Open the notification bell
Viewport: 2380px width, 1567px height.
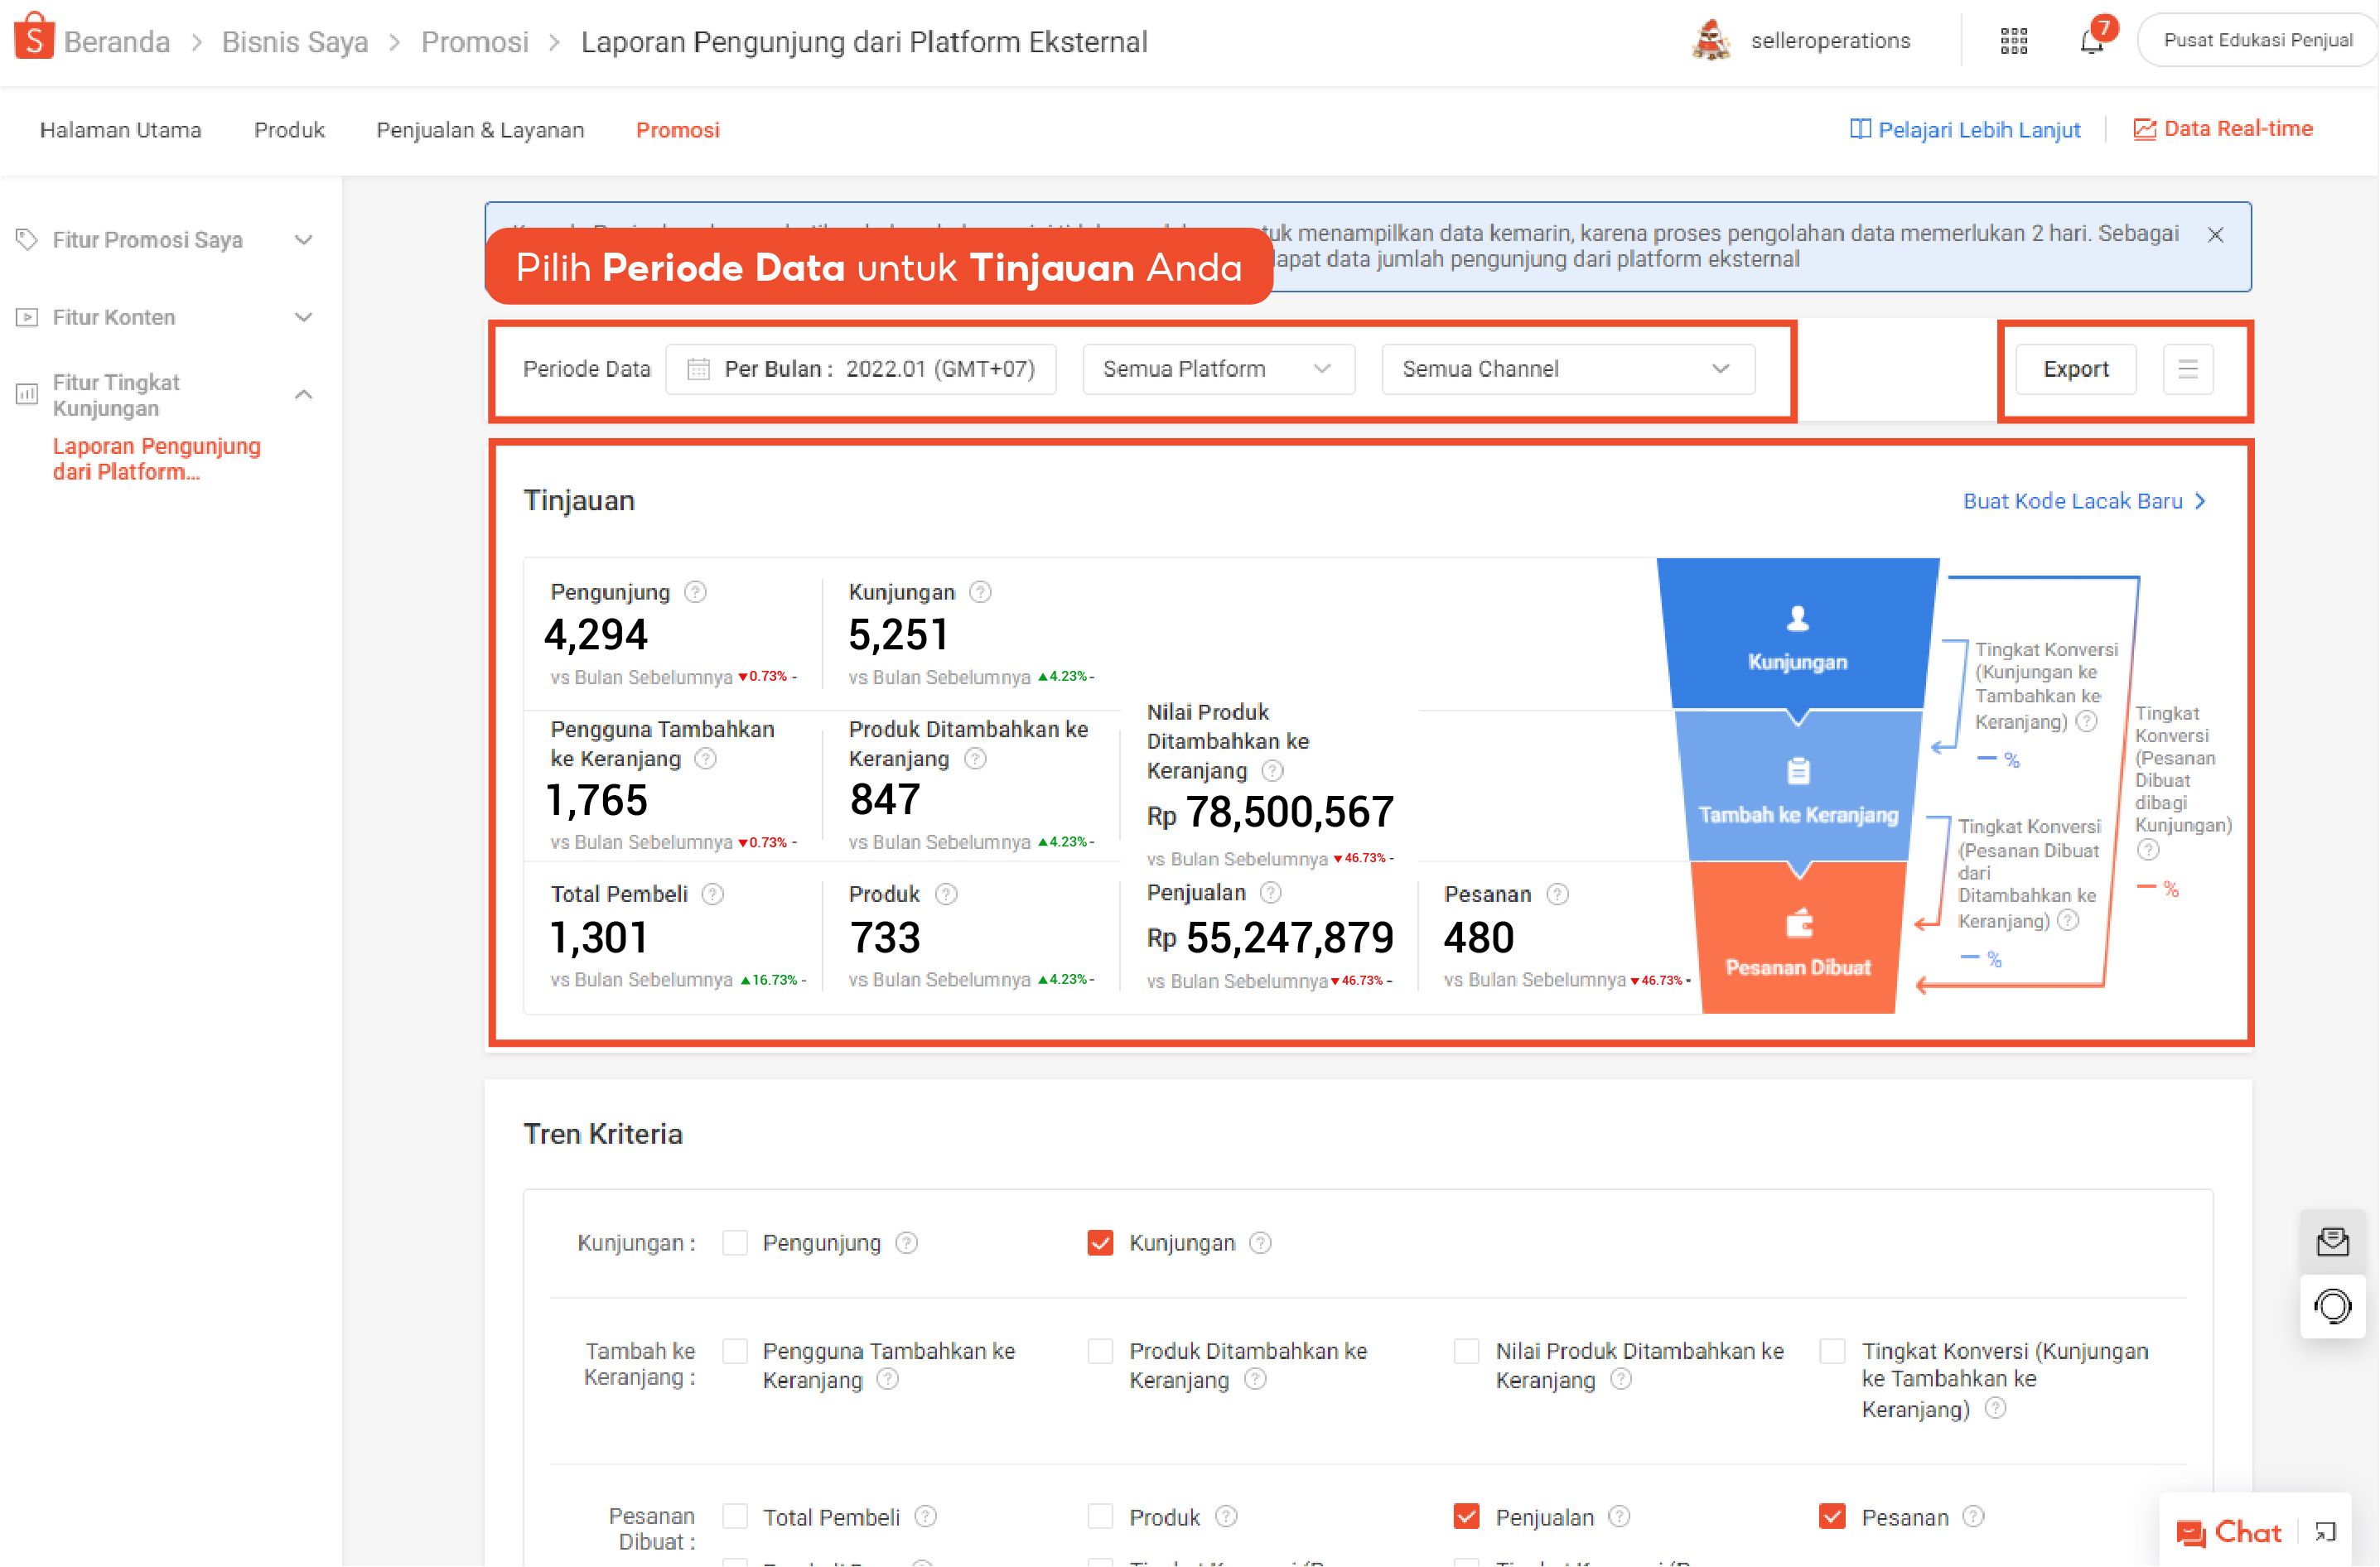pyautogui.click(x=2091, y=42)
